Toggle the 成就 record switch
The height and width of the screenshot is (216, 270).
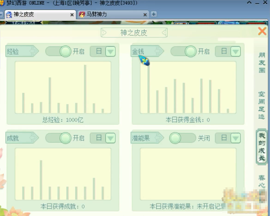(58, 138)
